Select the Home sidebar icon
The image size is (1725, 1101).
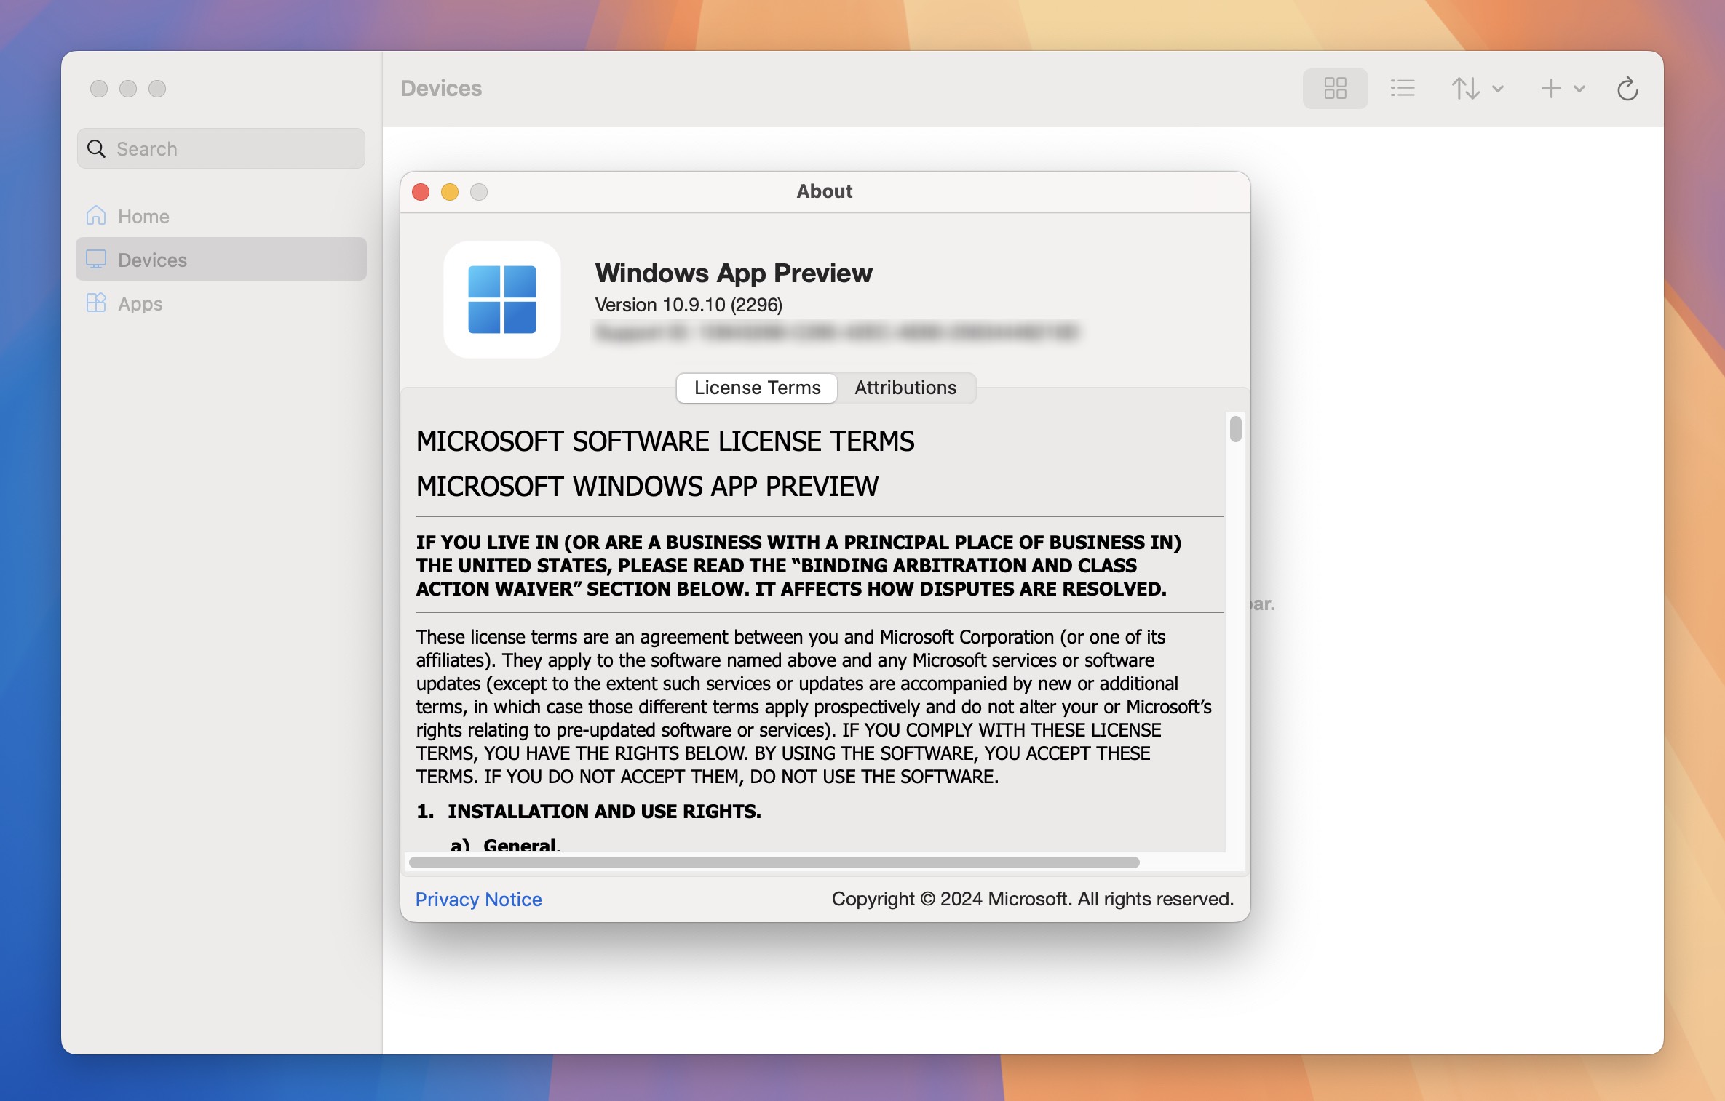[97, 216]
